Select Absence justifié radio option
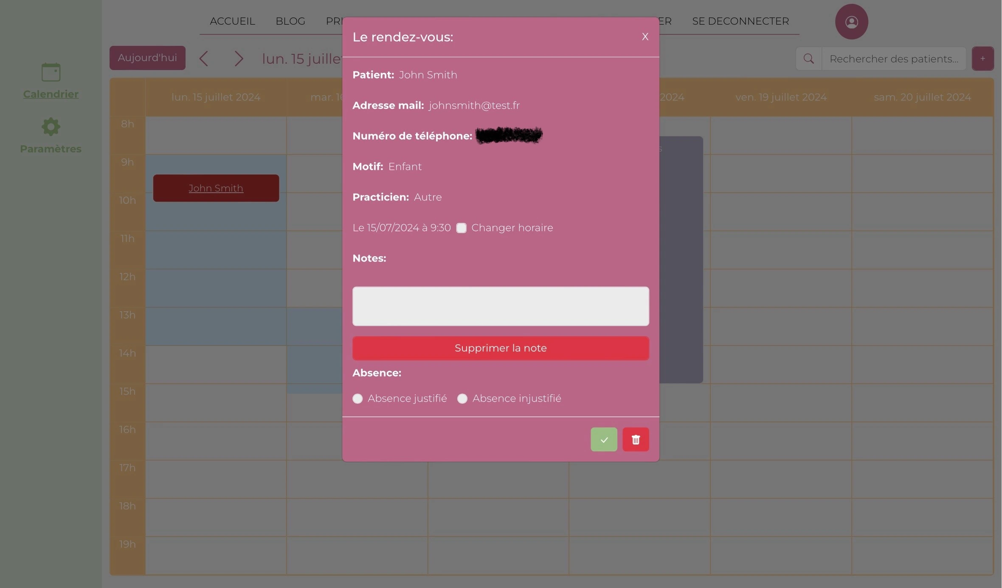This screenshot has width=1002, height=588. 357,399
